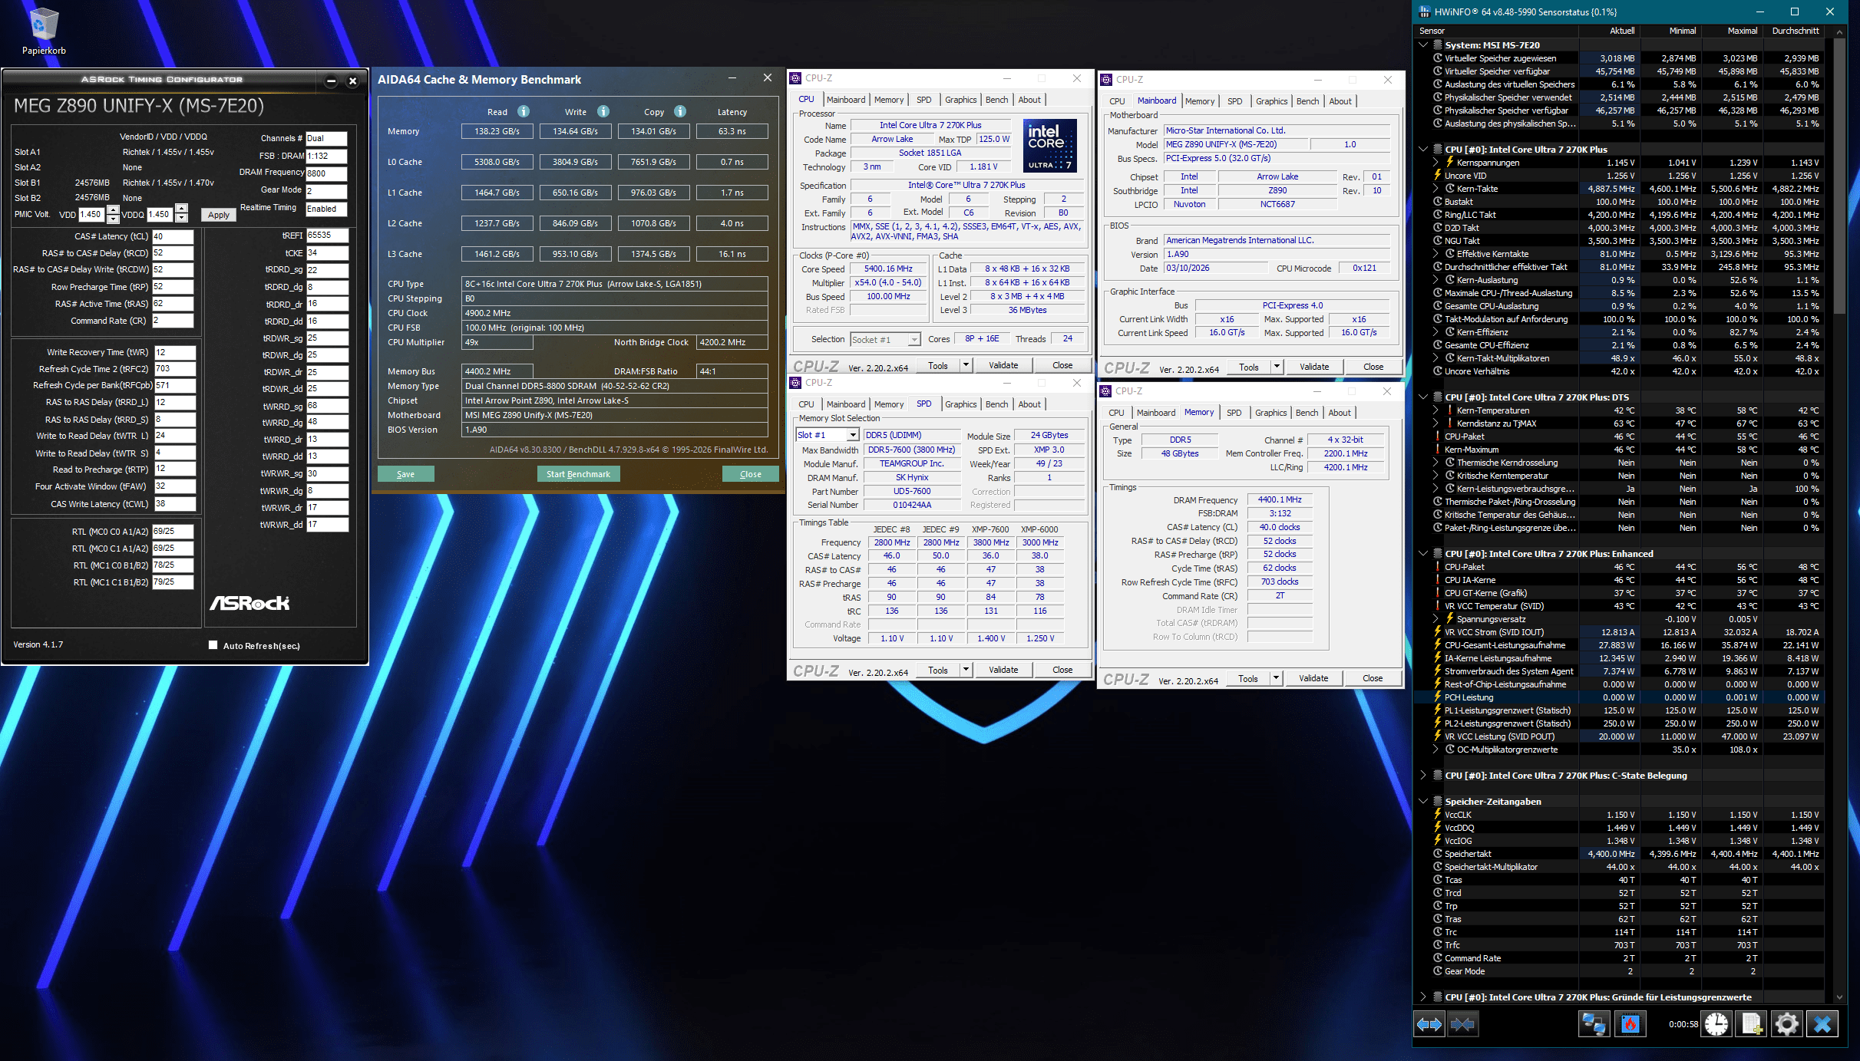Image resolution: width=1860 pixels, height=1061 pixels.
Task: Expand the Kern-Takte sensor row
Action: coord(1435,189)
